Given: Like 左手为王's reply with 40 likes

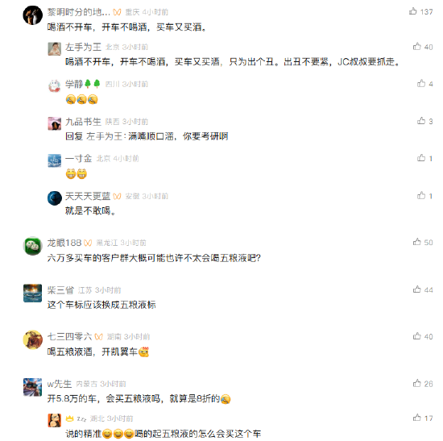Looking at the screenshot, I should point(416,47).
